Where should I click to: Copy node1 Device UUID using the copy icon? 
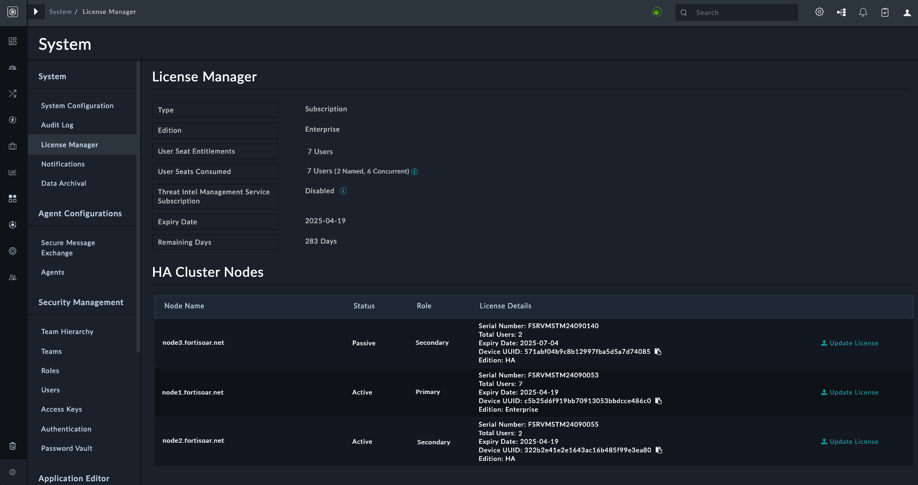[x=658, y=401]
